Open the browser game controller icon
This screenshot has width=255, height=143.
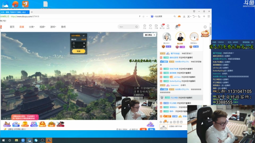pyautogui.click(x=179, y=16)
